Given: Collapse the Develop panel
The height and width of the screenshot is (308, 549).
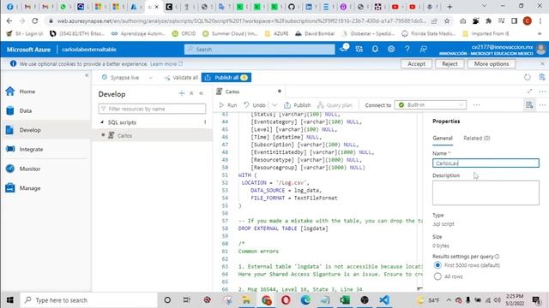Looking at the screenshot, I should click(x=202, y=93).
